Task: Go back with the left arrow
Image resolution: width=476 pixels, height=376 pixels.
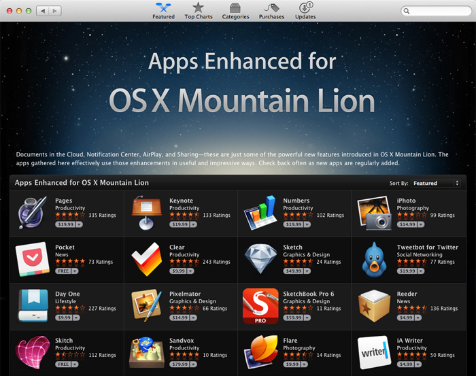Action: coord(43,11)
